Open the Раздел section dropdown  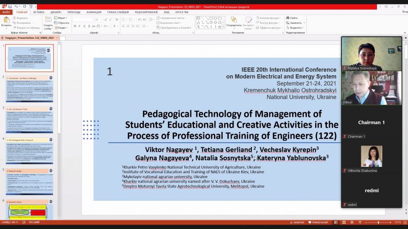61,28
